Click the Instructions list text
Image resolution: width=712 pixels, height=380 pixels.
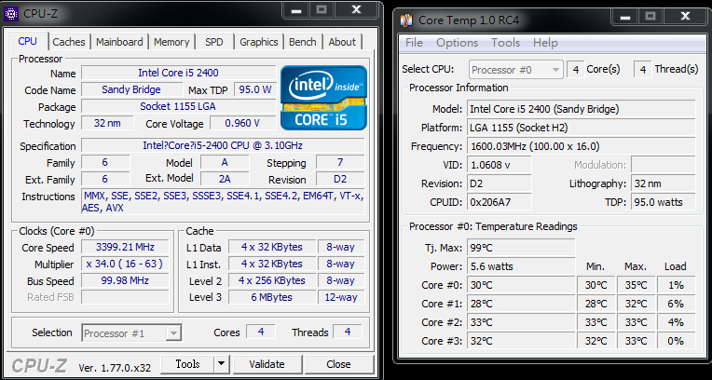click(223, 202)
